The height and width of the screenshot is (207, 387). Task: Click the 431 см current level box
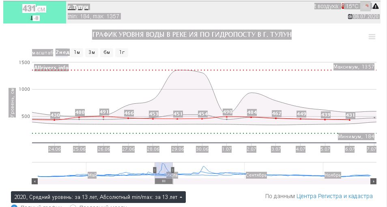point(34,12)
